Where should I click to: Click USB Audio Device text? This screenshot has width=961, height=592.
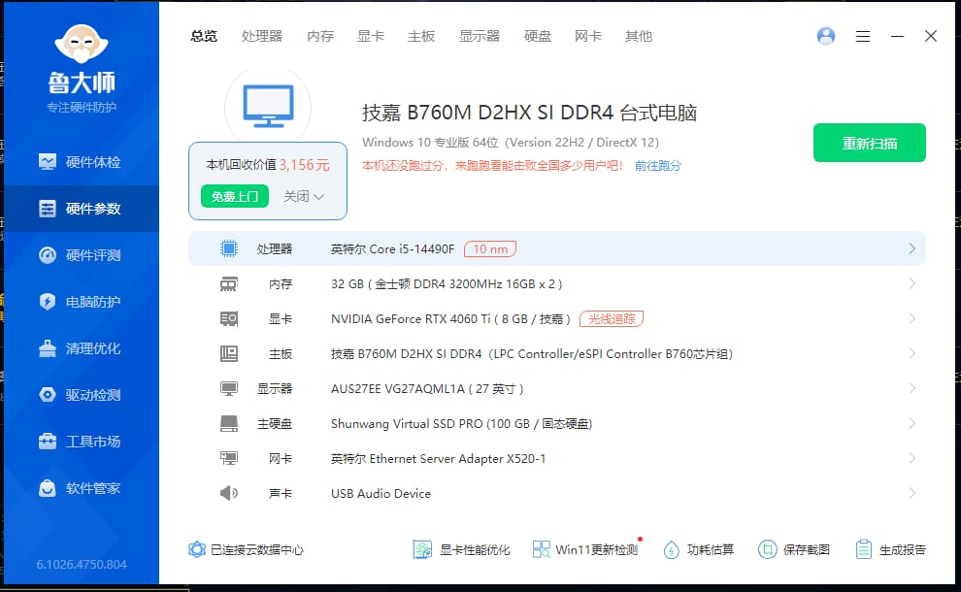pyautogui.click(x=381, y=493)
